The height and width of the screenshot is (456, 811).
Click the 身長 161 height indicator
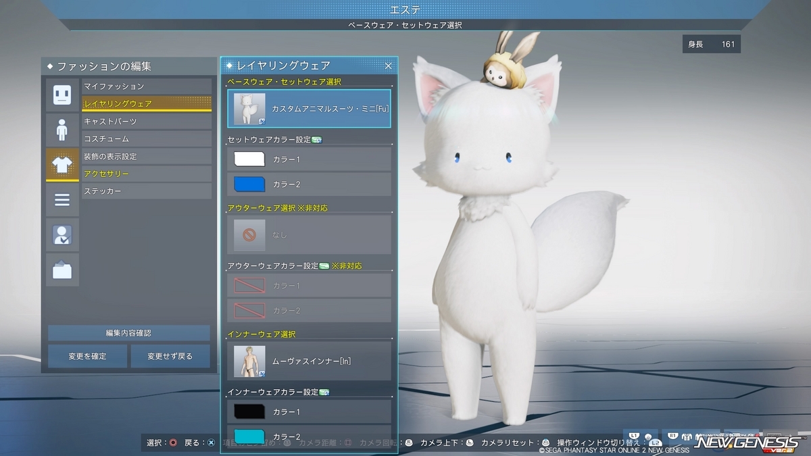[712, 45]
